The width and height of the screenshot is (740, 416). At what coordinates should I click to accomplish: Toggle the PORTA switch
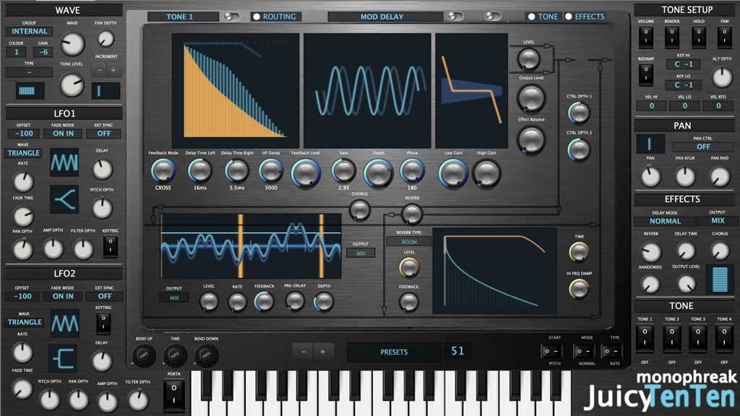tap(174, 393)
